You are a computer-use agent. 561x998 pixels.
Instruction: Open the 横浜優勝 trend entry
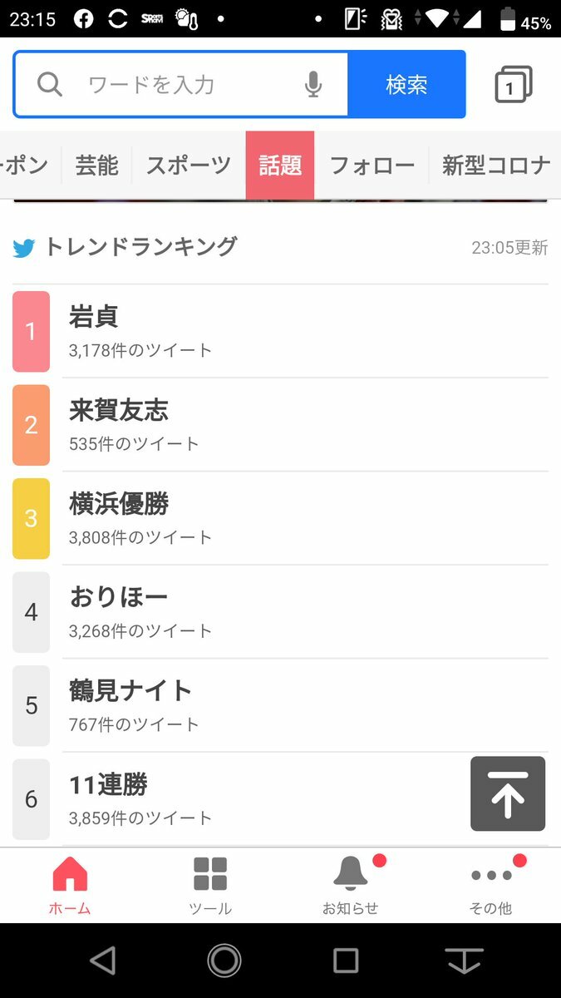pyautogui.click(x=119, y=504)
